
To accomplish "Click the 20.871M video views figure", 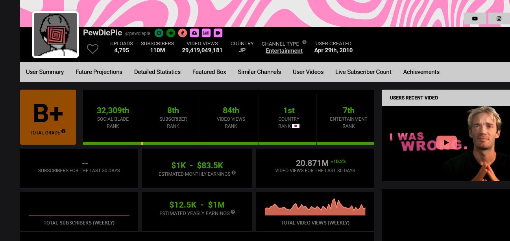I will click(312, 163).
